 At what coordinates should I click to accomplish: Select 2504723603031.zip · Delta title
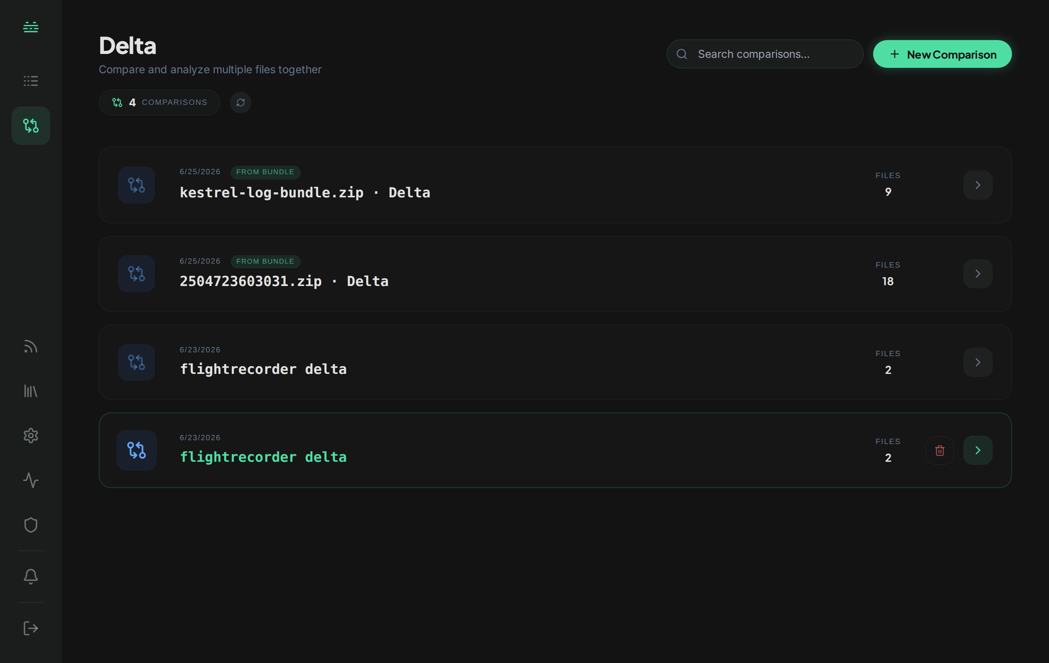point(284,281)
